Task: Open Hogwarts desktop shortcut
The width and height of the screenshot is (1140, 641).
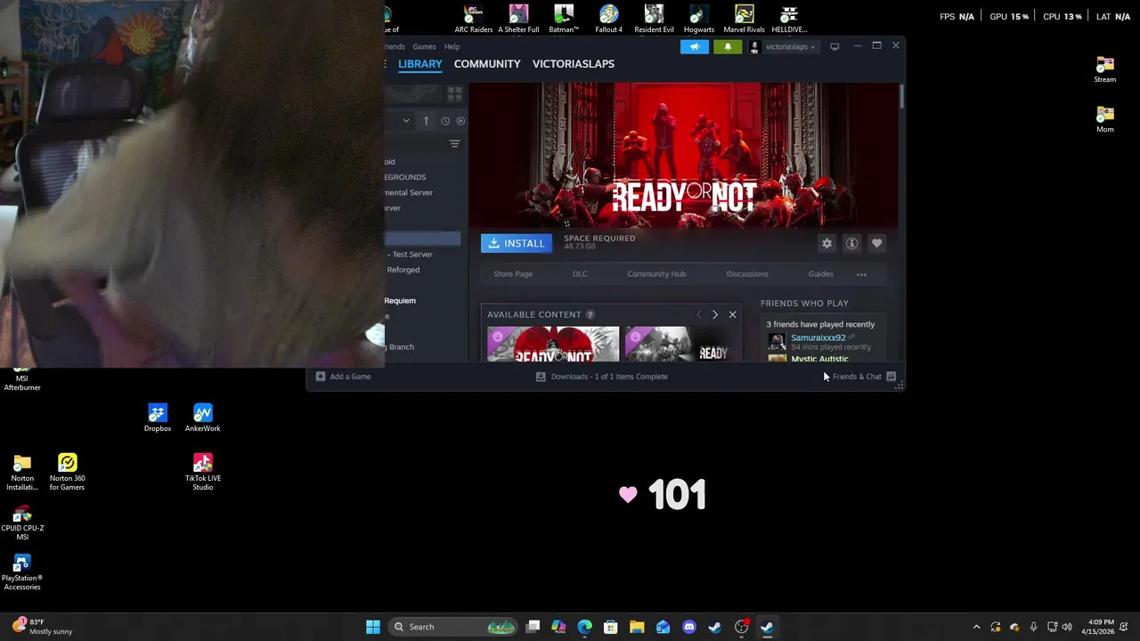Action: tap(699, 19)
